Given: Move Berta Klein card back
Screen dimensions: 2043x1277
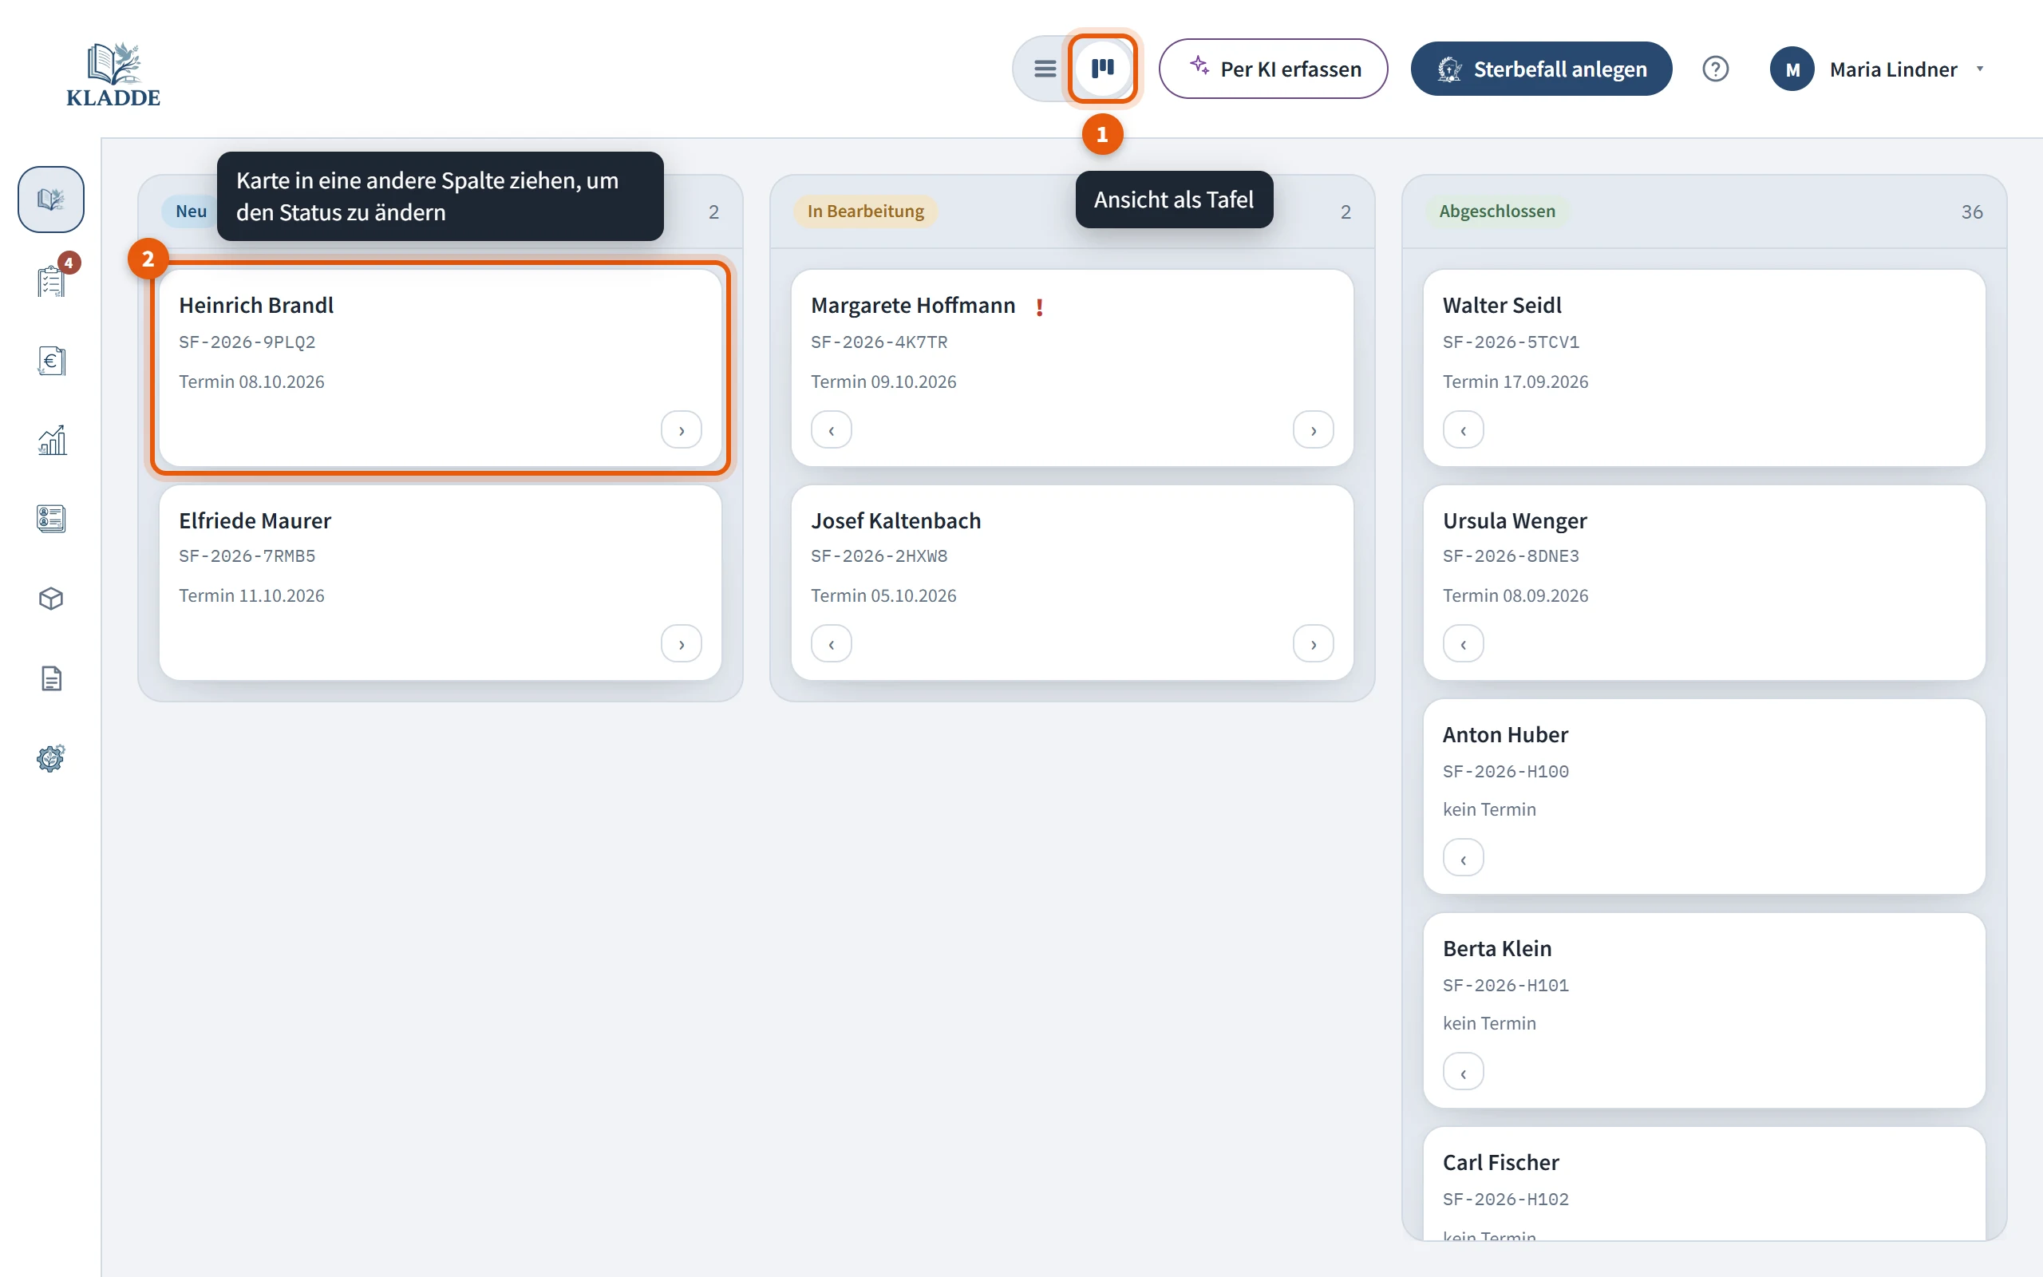Looking at the screenshot, I should pyautogui.click(x=1463, y=1072).
